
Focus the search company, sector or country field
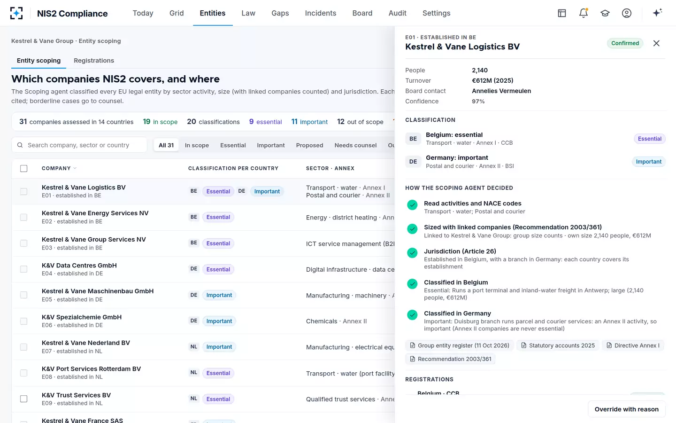[x=79, y=145]
